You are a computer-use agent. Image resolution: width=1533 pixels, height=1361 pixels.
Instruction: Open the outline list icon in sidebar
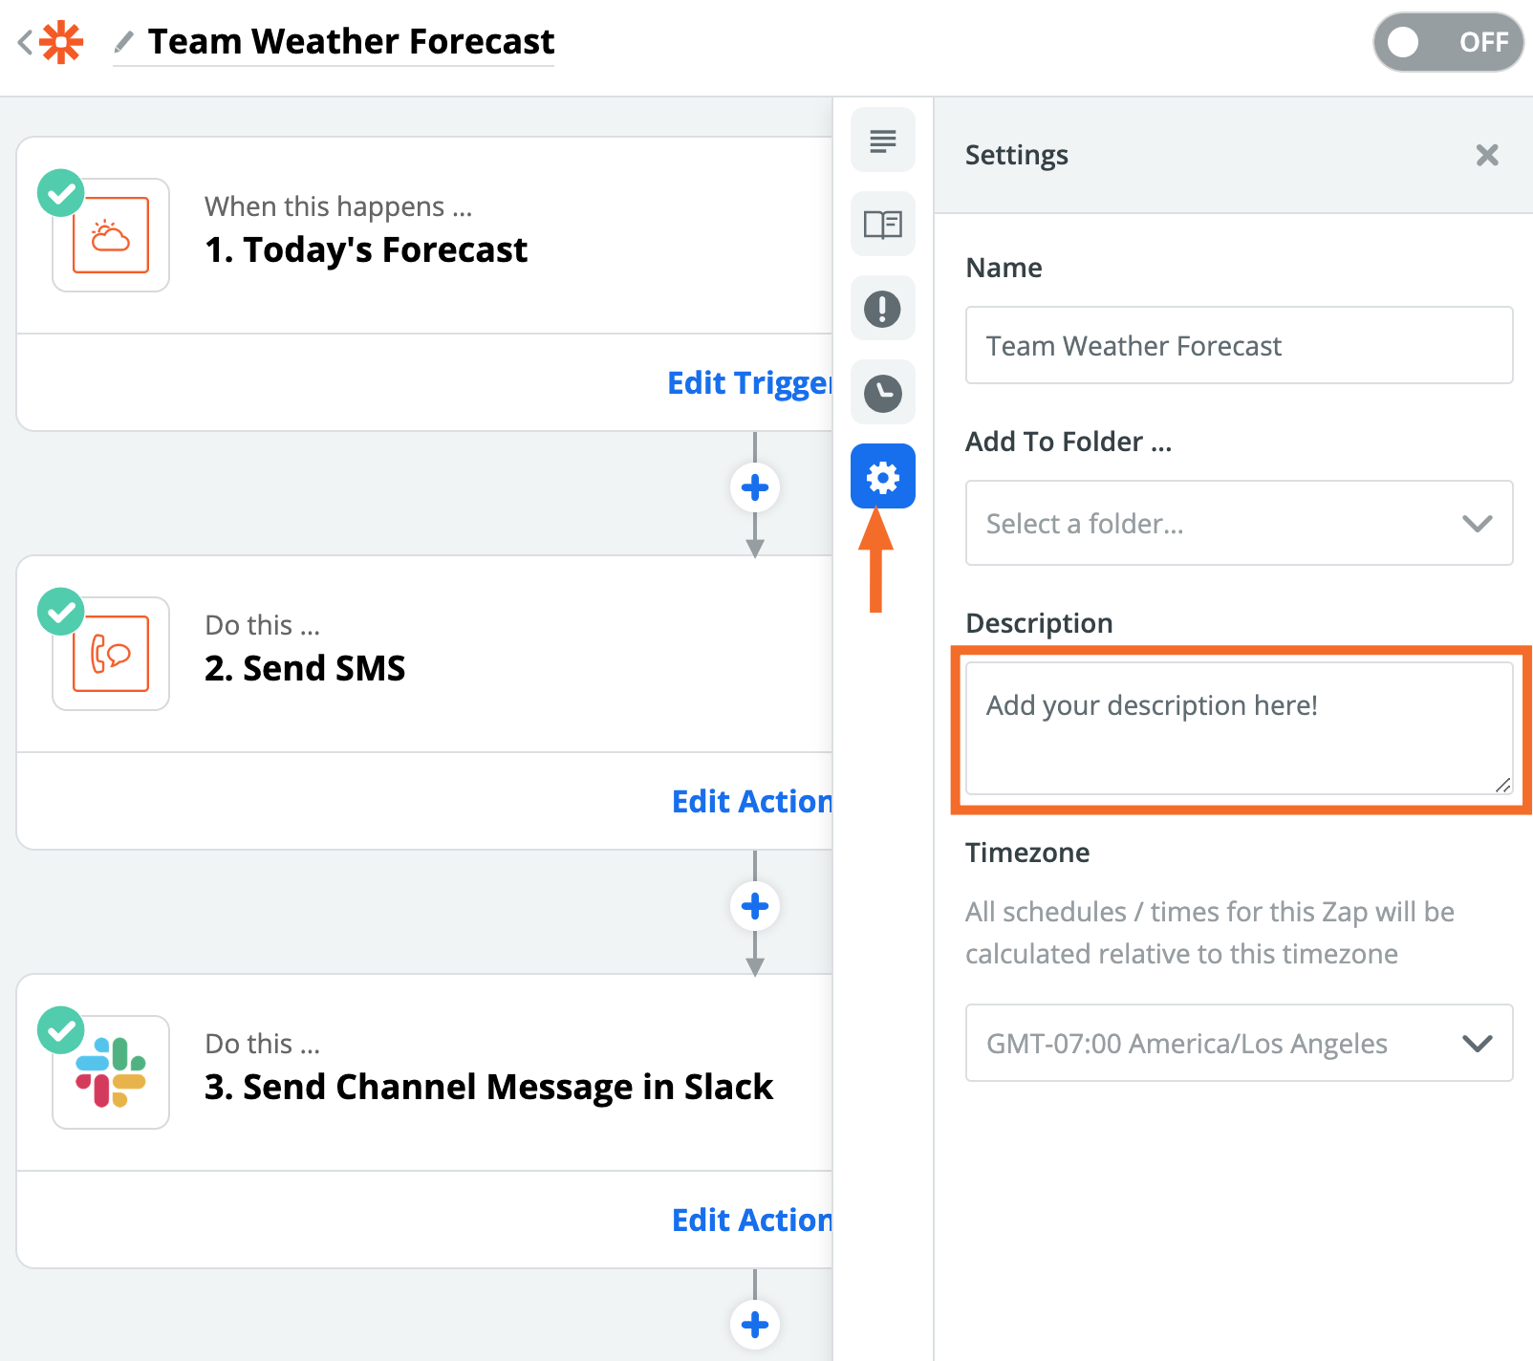coord(882,140)
